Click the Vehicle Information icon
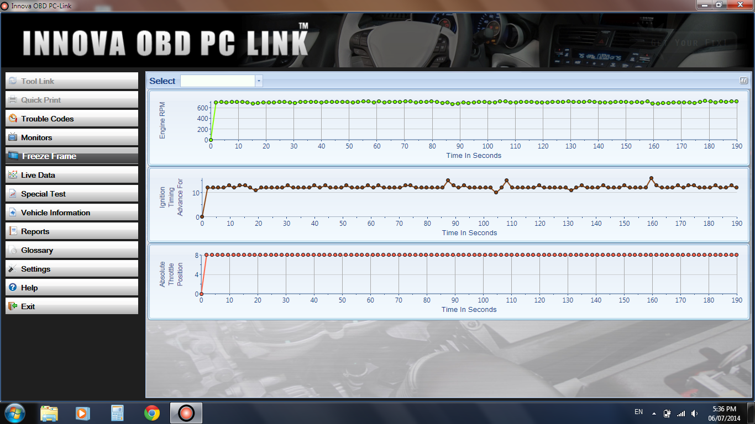This screenshot has width=755, height=424. pos(13,213)
